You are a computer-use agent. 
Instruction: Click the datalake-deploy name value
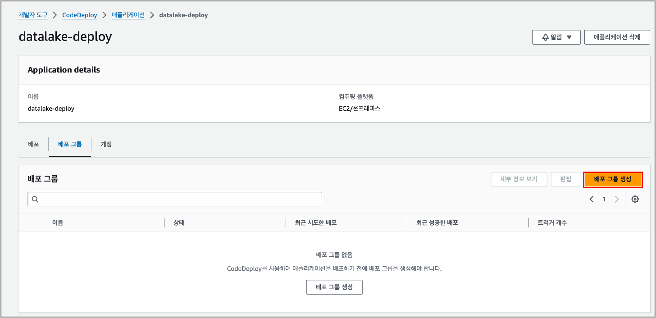coord(51,109)
